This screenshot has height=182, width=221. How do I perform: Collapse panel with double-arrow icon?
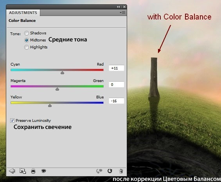pos(118,7)
